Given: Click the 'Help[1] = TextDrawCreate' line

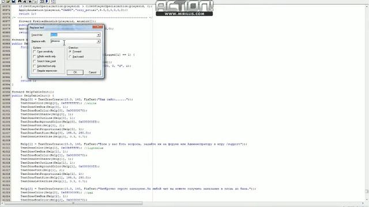Looking at the screenshot, I should point(134,144).
